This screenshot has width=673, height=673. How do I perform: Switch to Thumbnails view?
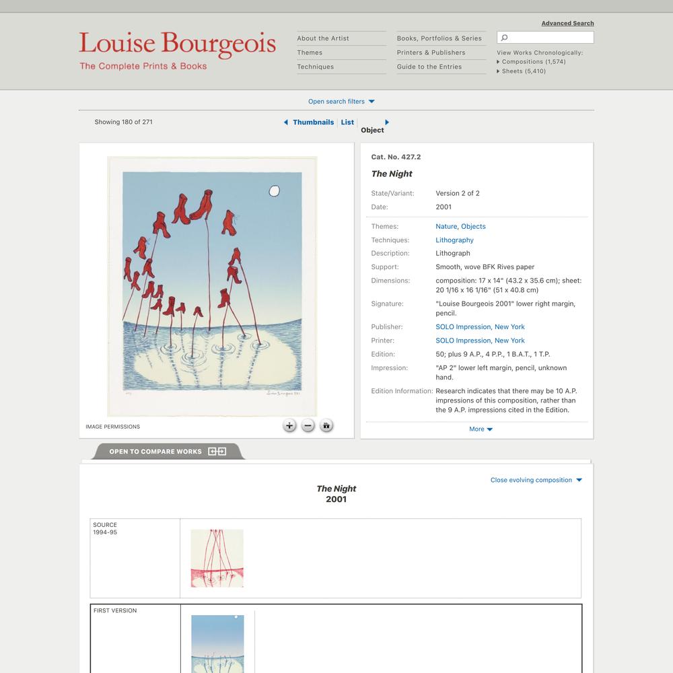pyautogui.click(x=314, y=122)
